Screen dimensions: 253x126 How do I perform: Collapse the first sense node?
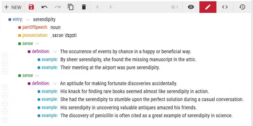coord(37,44)
